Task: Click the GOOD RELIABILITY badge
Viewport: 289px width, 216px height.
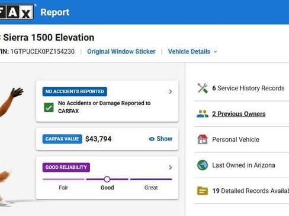Action: (66, 168)
